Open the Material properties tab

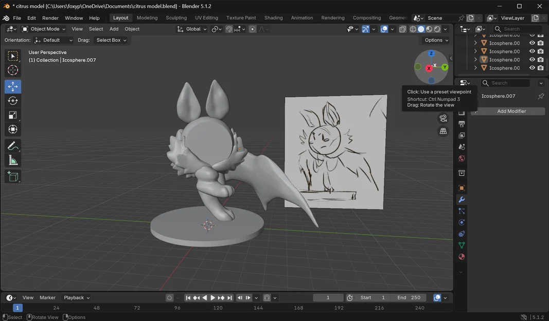462,257
